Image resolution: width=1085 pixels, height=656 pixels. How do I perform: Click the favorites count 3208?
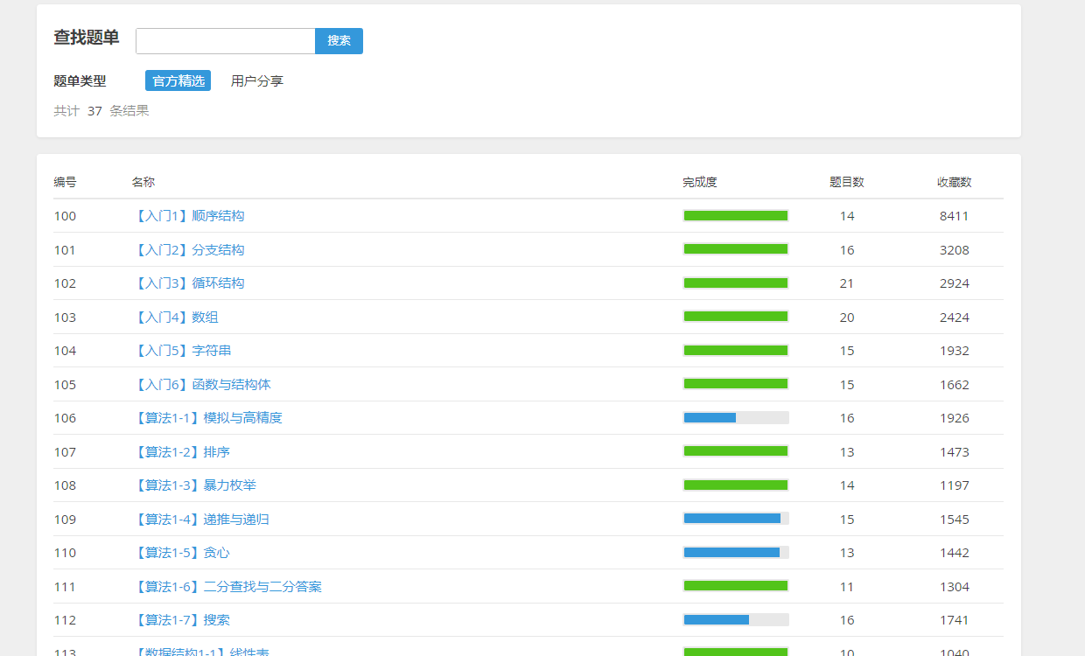955,250
